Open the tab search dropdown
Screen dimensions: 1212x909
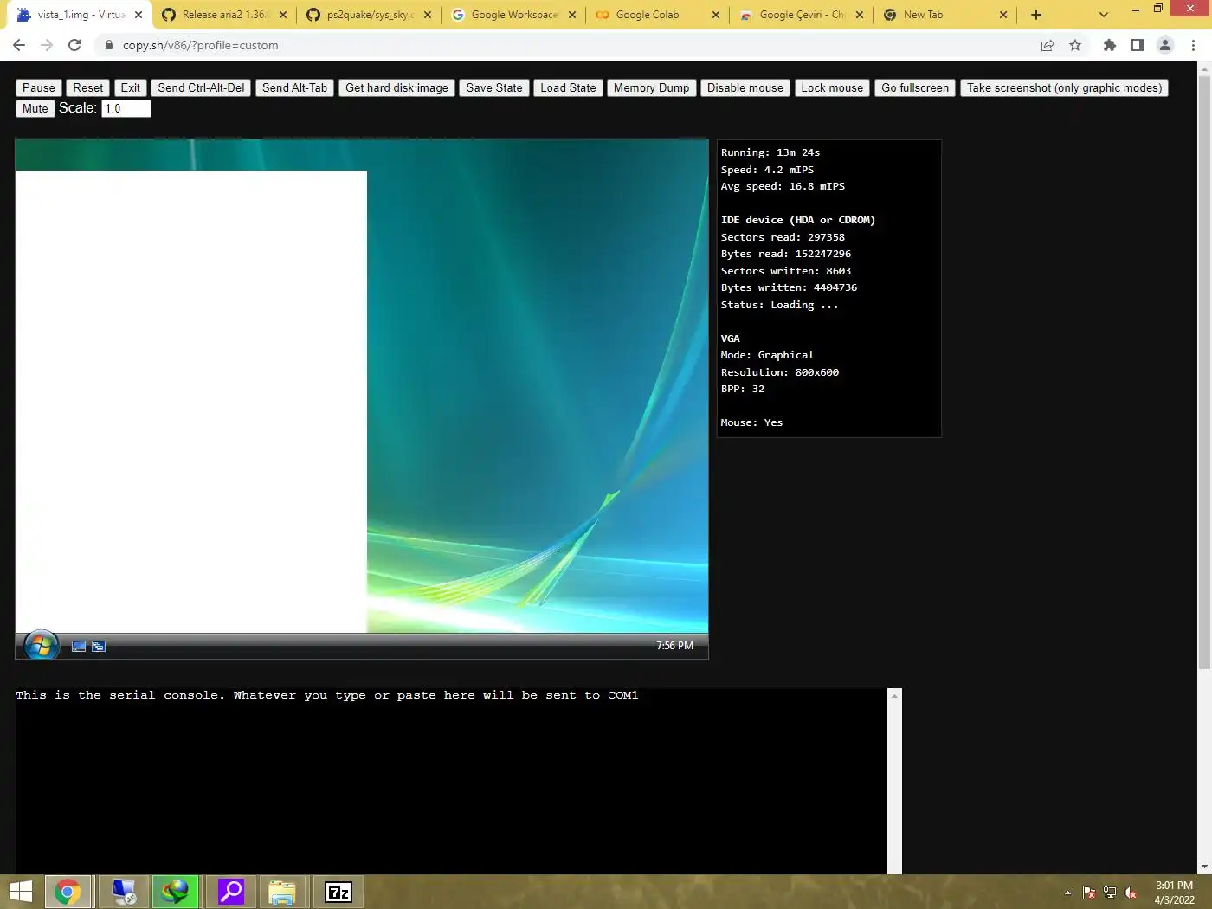(x=1104, y=15)
